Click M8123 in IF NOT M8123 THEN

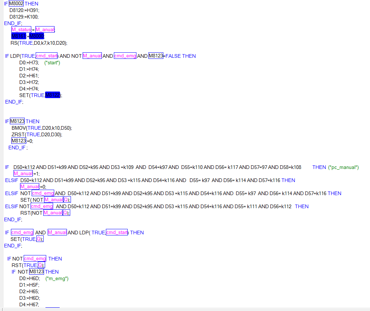(36, 272)
